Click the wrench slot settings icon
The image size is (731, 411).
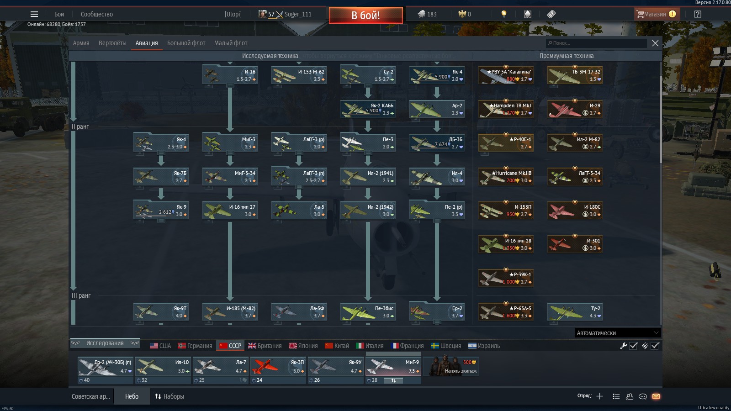tap(623, 346)
